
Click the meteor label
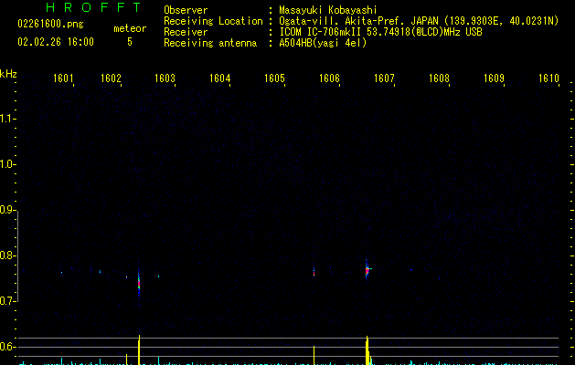130,28
